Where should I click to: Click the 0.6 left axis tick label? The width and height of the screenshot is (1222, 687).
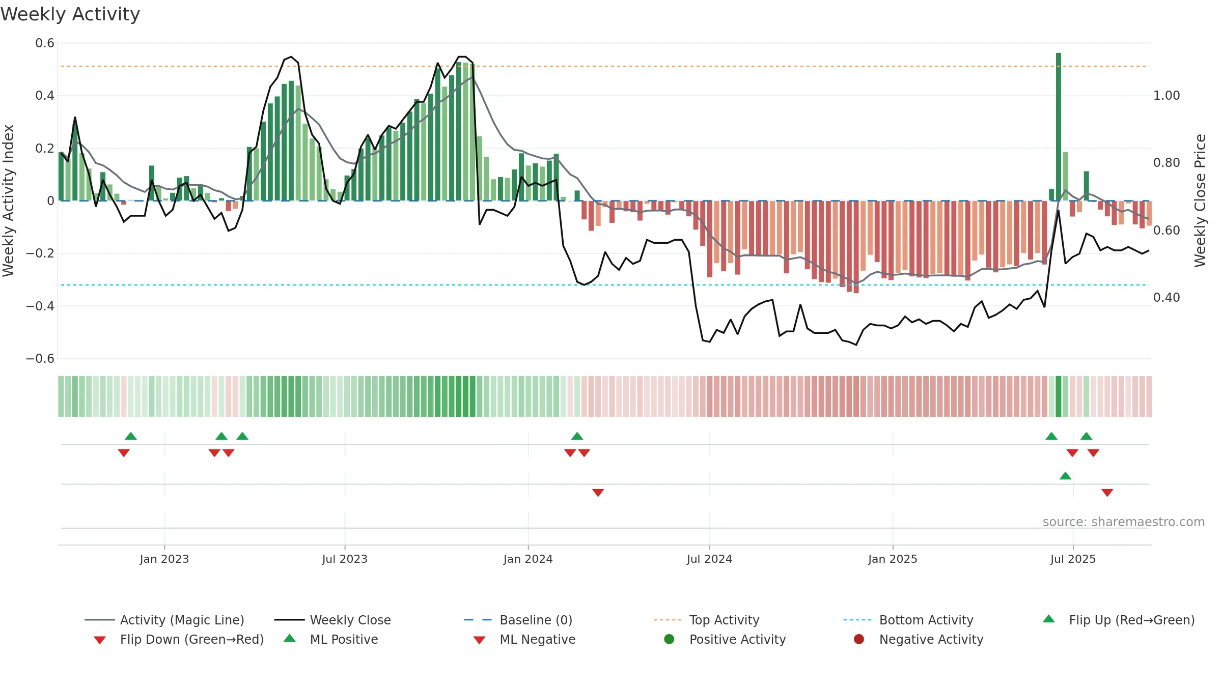pos(45,43)
